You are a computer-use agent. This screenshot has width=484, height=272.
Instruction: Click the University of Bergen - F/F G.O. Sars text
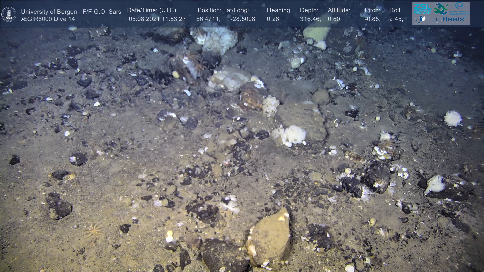pos(71,12)
